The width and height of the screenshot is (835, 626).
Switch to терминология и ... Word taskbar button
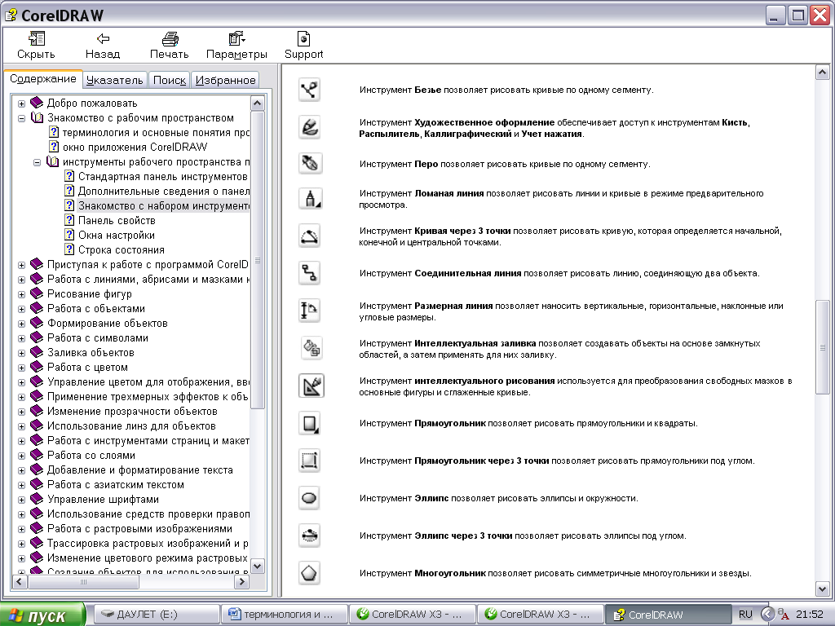click(284, 615)
